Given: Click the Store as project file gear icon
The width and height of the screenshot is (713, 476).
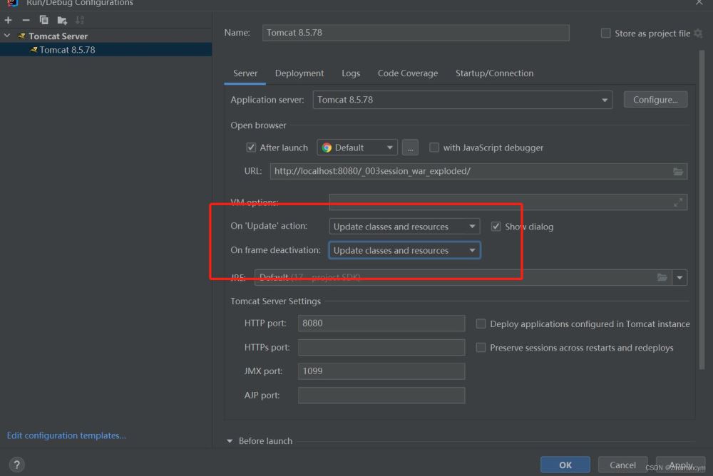Looking at the screenshot, I should click(x=698, y=33).
